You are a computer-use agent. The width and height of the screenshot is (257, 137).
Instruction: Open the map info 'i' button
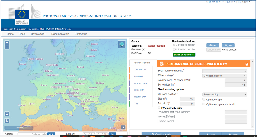tap(123, 127)
